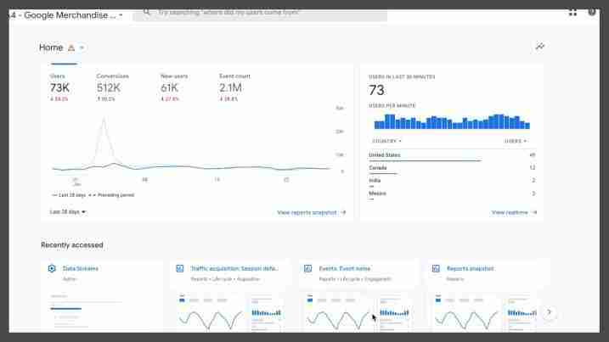Select the Users metric tab
The height and width of the screenshot is (342, 609).
coord(59,87)
